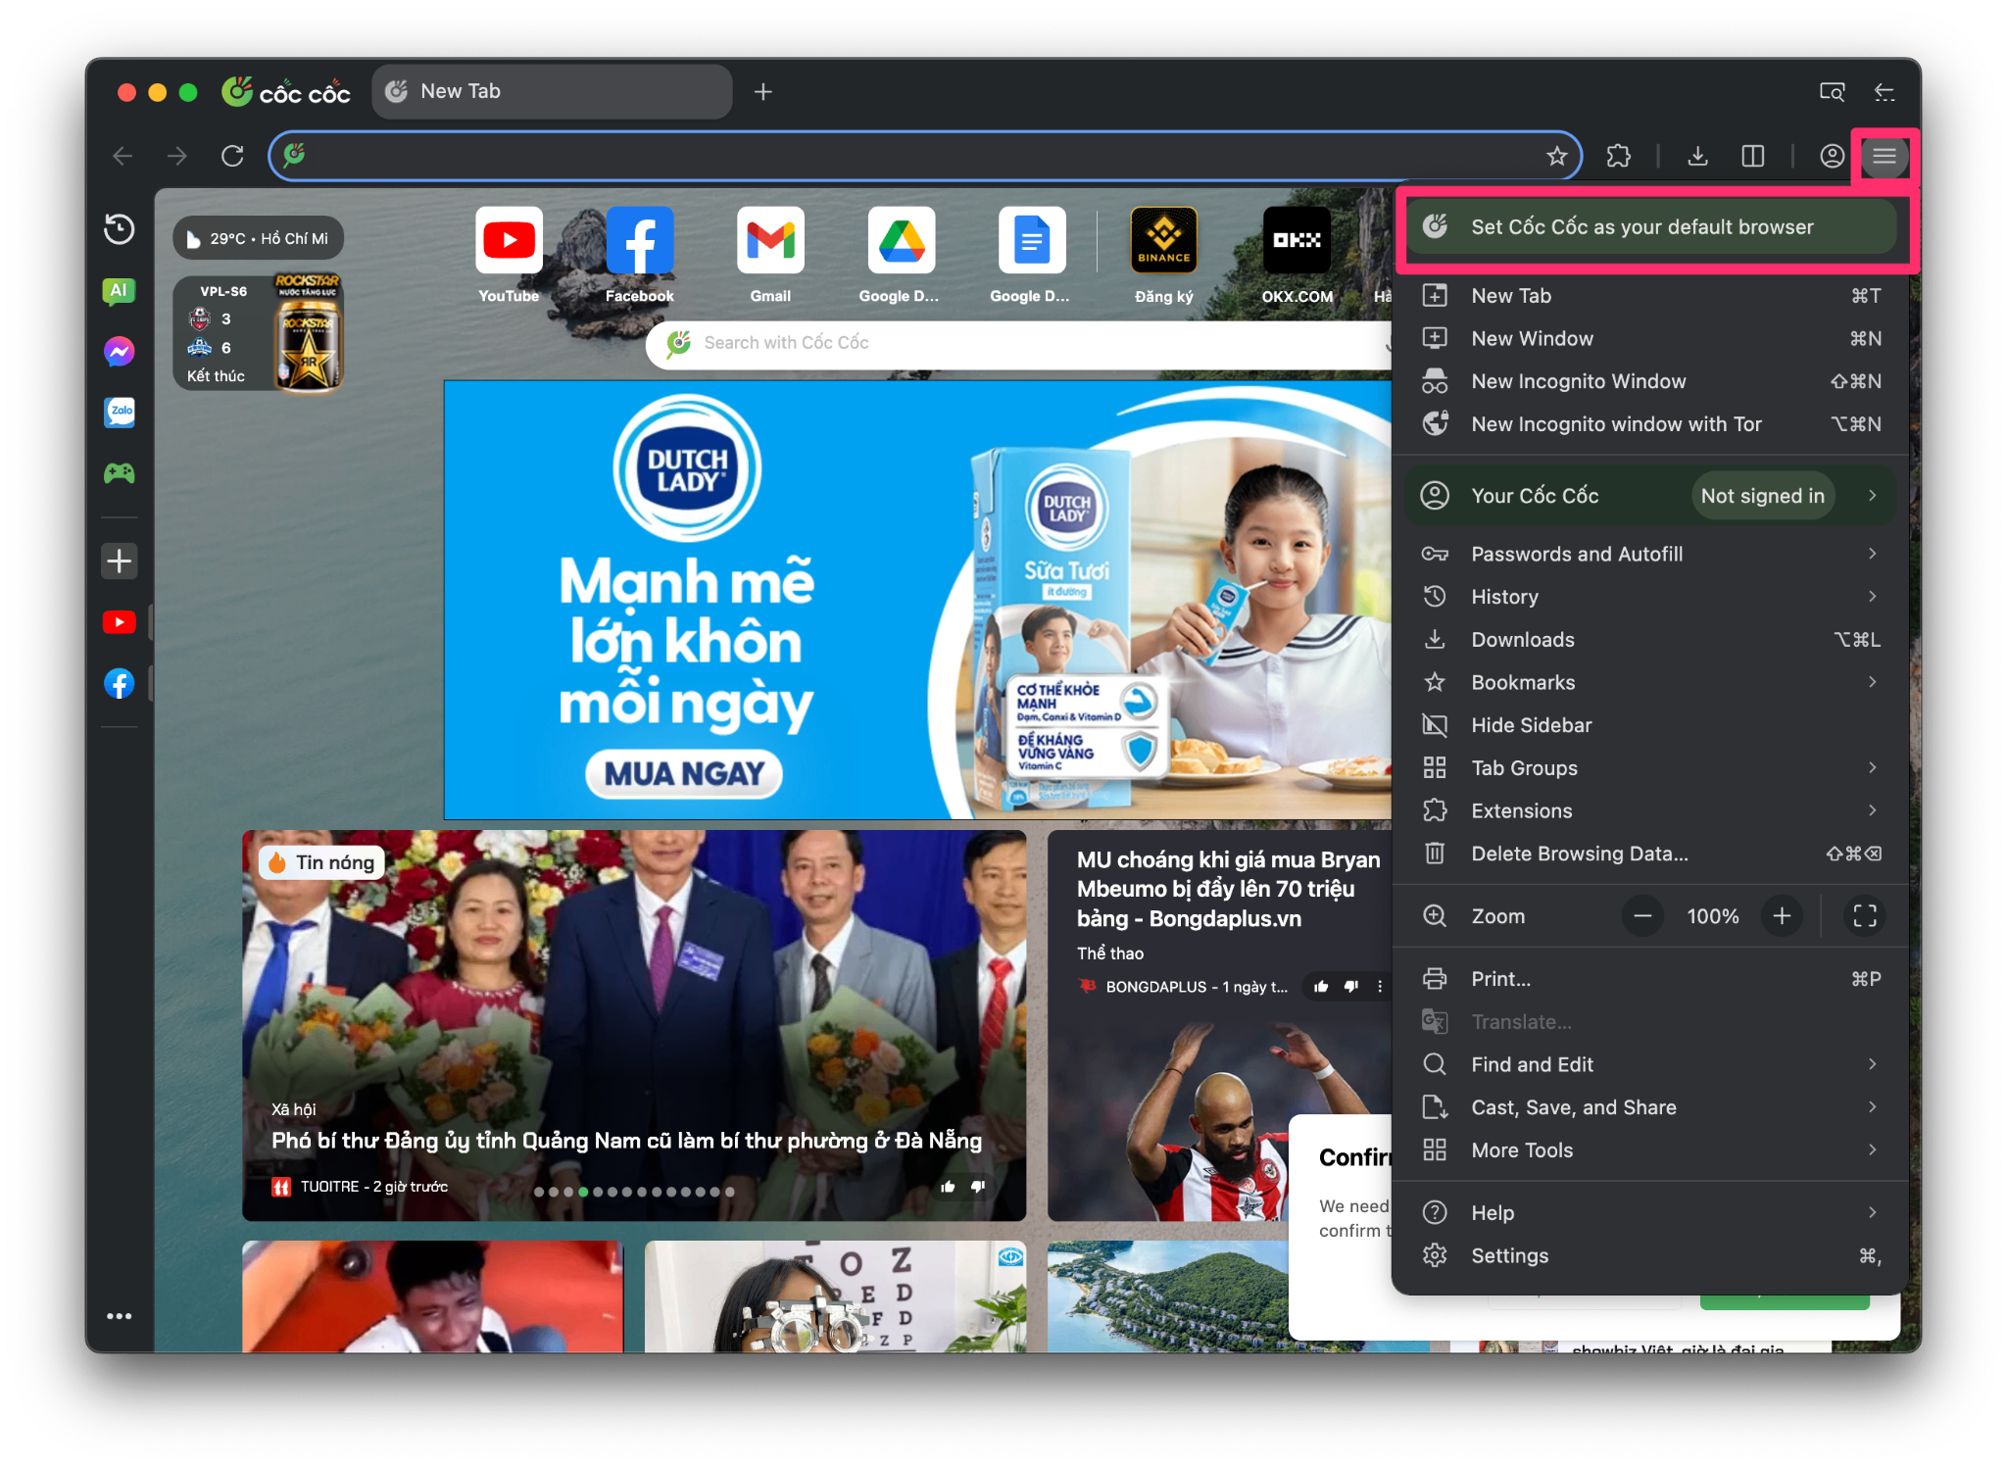Image resolution: width=2007 pixels, height=1466 pixels.
Task: Like the Tin nóng news article
Action: [x=948, y=1187]
